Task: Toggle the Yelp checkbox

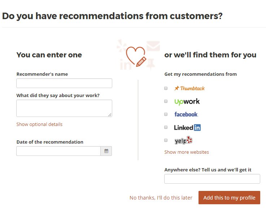Action: point(166,140)
